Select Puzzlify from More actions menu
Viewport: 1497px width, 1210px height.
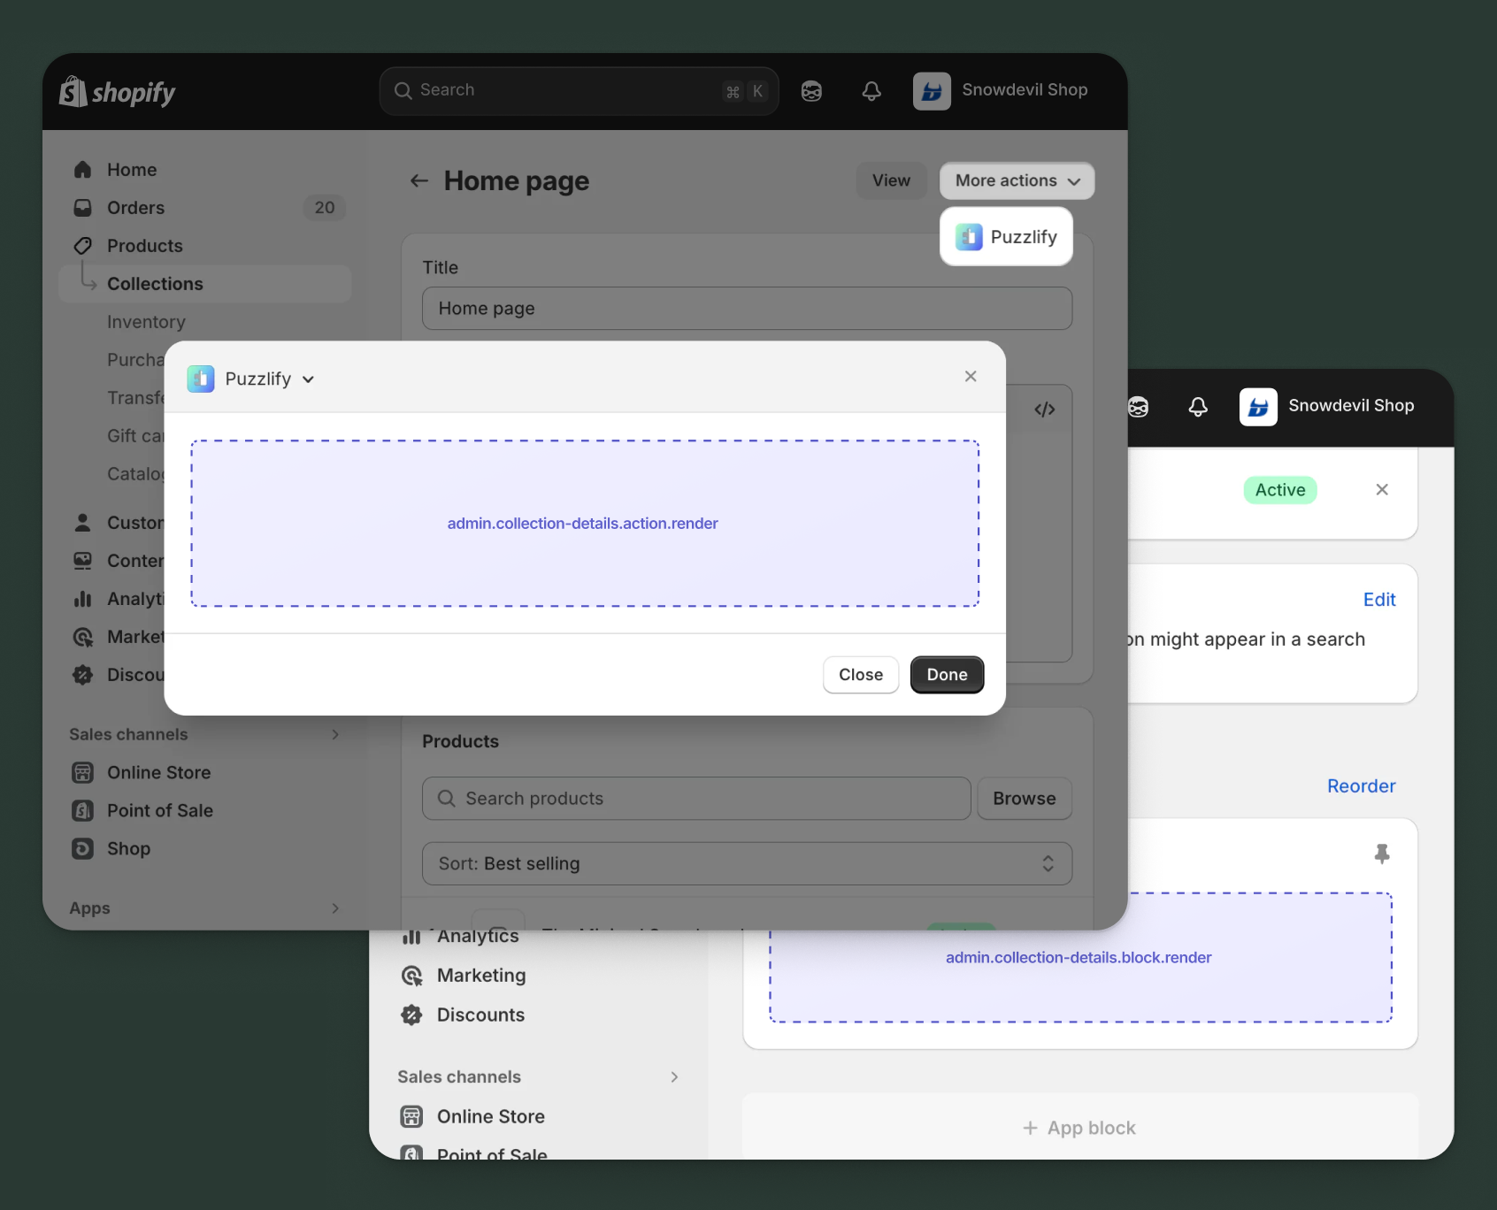(1006, 237)
